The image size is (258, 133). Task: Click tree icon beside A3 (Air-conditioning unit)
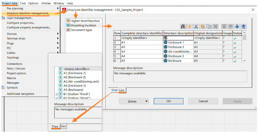[x=60, y=81]
